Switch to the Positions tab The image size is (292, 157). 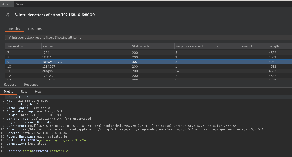click(35, 29)
